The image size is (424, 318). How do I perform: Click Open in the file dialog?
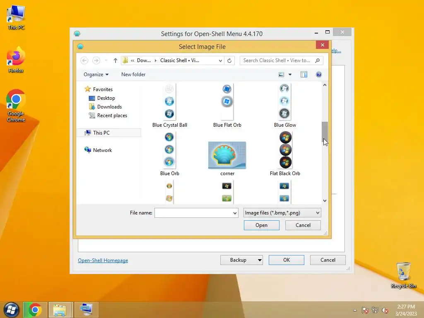[262, 225]
